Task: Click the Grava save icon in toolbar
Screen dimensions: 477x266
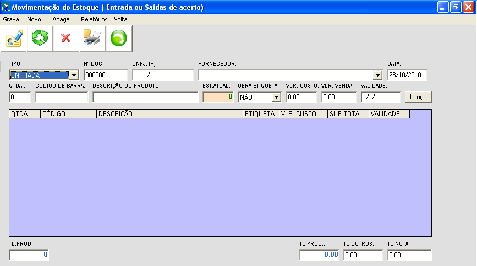Action: 14,39
